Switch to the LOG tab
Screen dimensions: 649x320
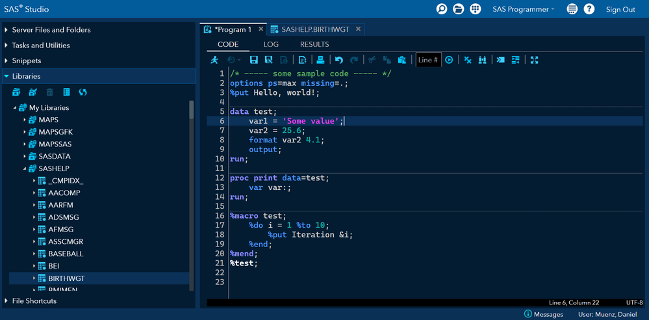[271, 44]
